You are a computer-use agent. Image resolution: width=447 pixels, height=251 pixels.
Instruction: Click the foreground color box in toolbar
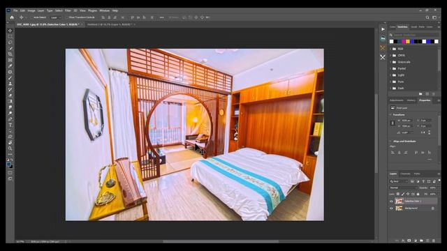point(9,165)
